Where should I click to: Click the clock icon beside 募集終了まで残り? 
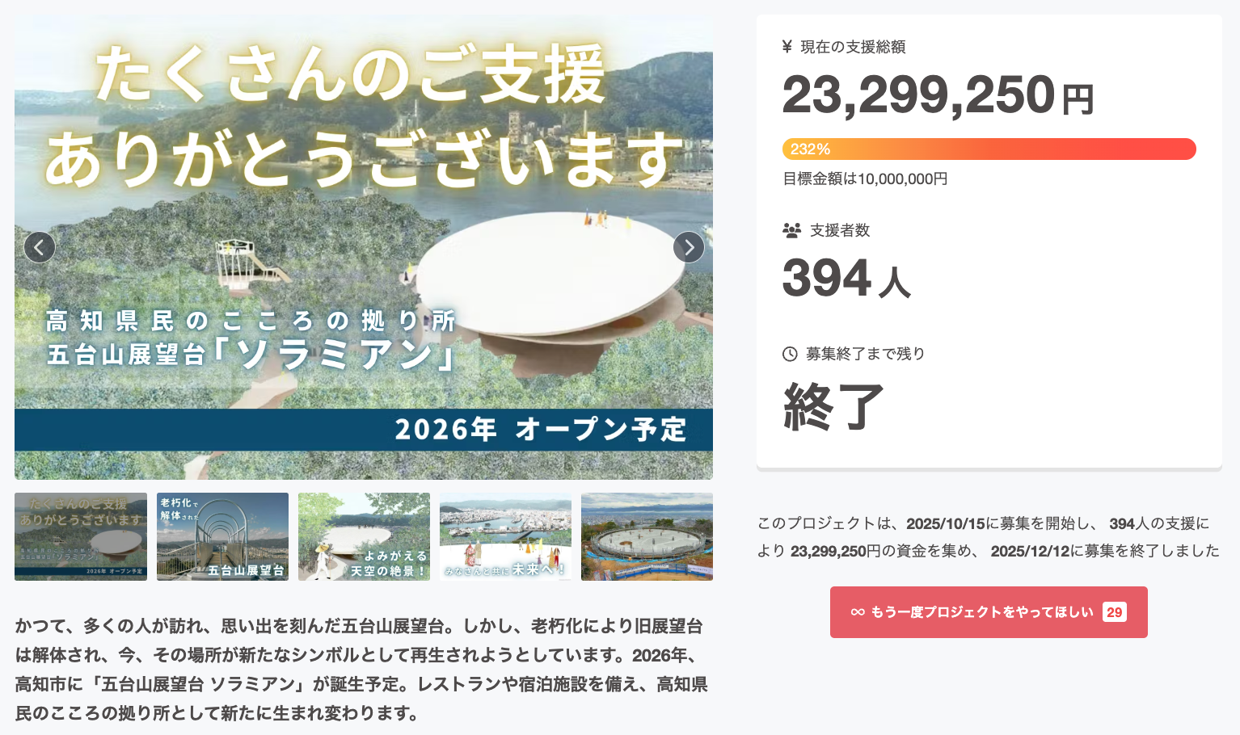790,354
